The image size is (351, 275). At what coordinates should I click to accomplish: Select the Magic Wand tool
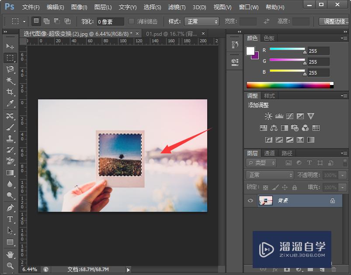pos(10,81)
